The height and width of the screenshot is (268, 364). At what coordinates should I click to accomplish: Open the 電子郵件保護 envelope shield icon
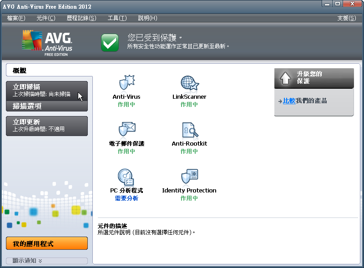(x=127, y=129)
